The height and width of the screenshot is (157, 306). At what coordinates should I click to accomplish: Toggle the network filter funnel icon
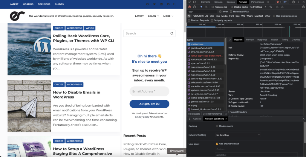point(201,7)
